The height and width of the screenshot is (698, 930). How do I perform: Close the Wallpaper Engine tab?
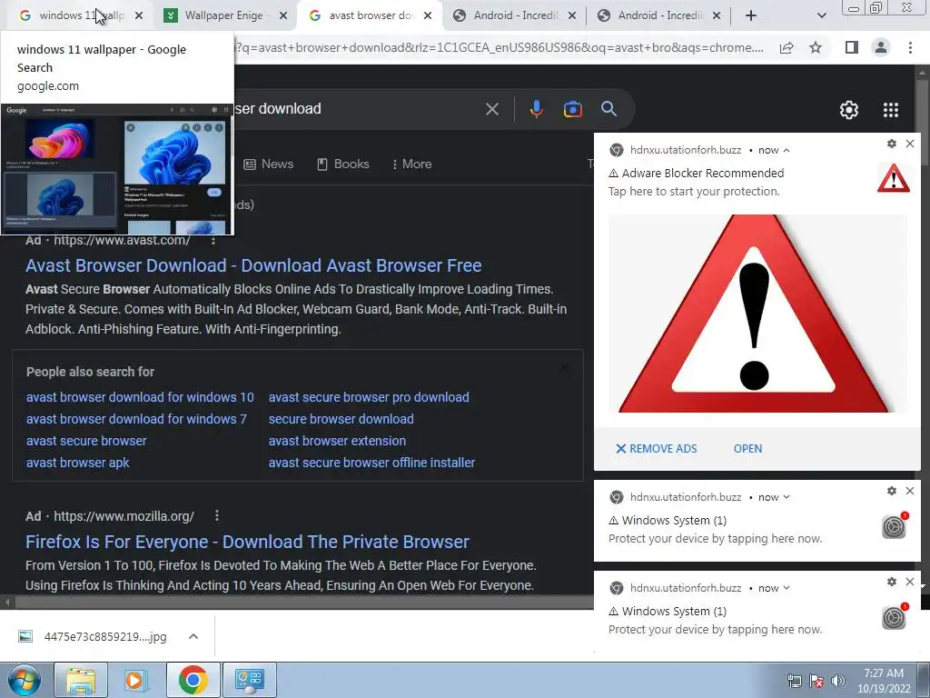(283, 15)
